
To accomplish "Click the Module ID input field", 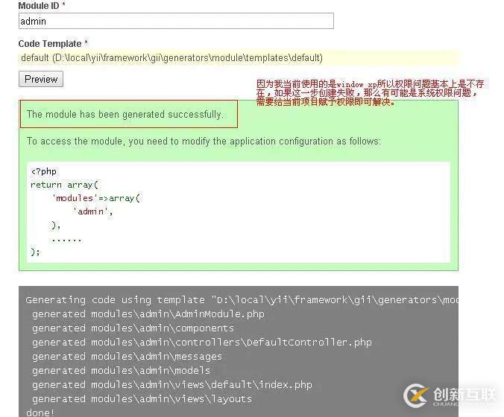I will pos(176,21).
